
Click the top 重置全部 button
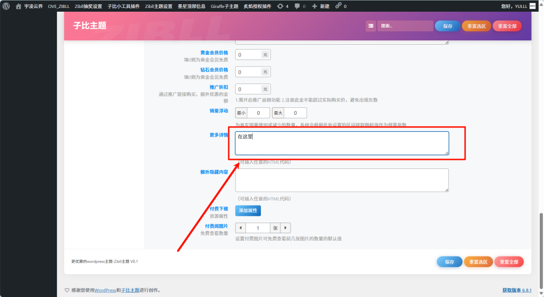point(507,26)
